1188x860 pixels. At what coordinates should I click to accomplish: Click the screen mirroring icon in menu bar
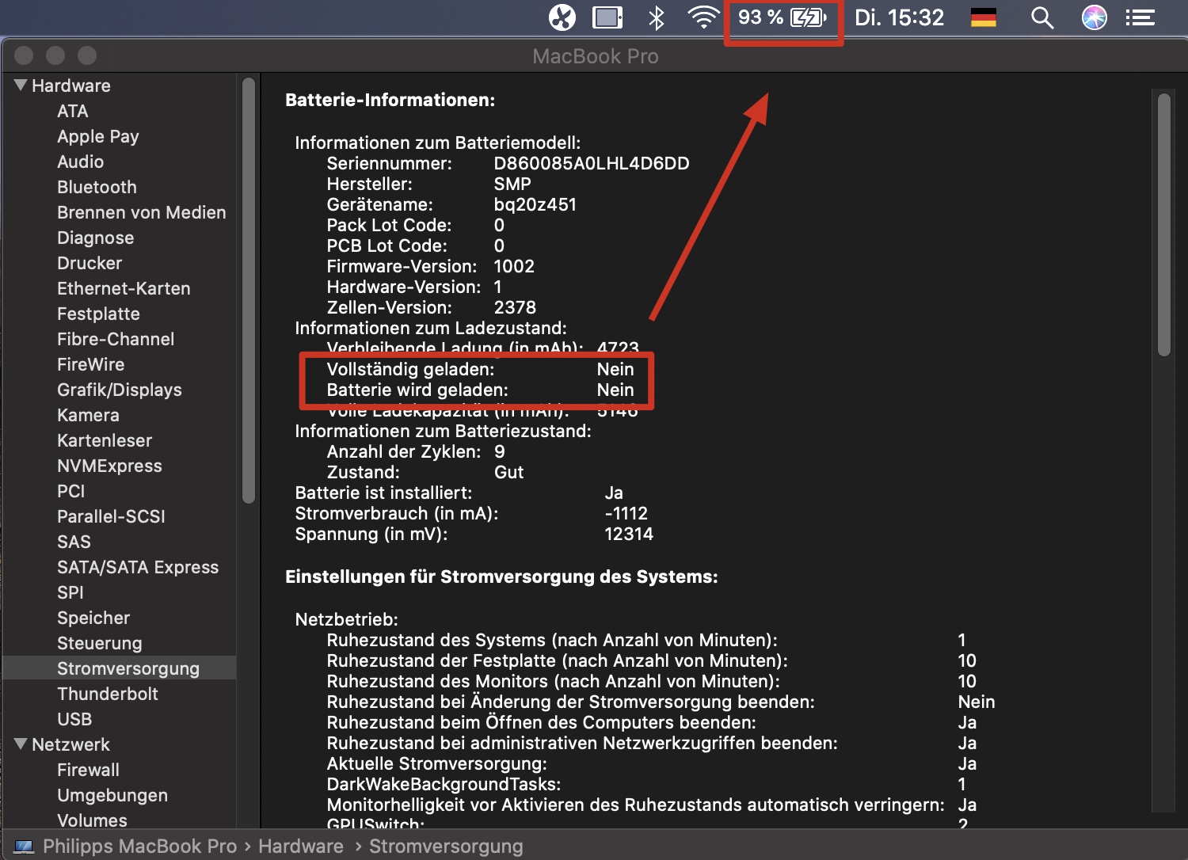[x=607, y=17]
